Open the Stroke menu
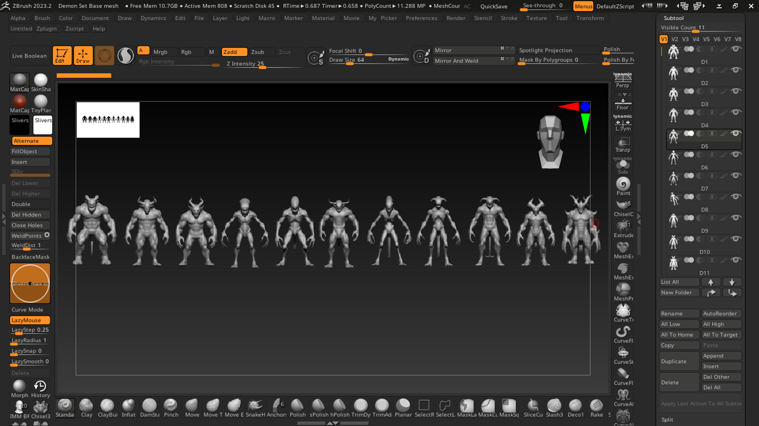Viewport: 759px width, 426px height. point(509,18)
